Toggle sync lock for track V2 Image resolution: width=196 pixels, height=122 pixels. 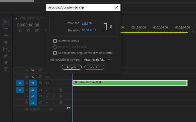40,77
